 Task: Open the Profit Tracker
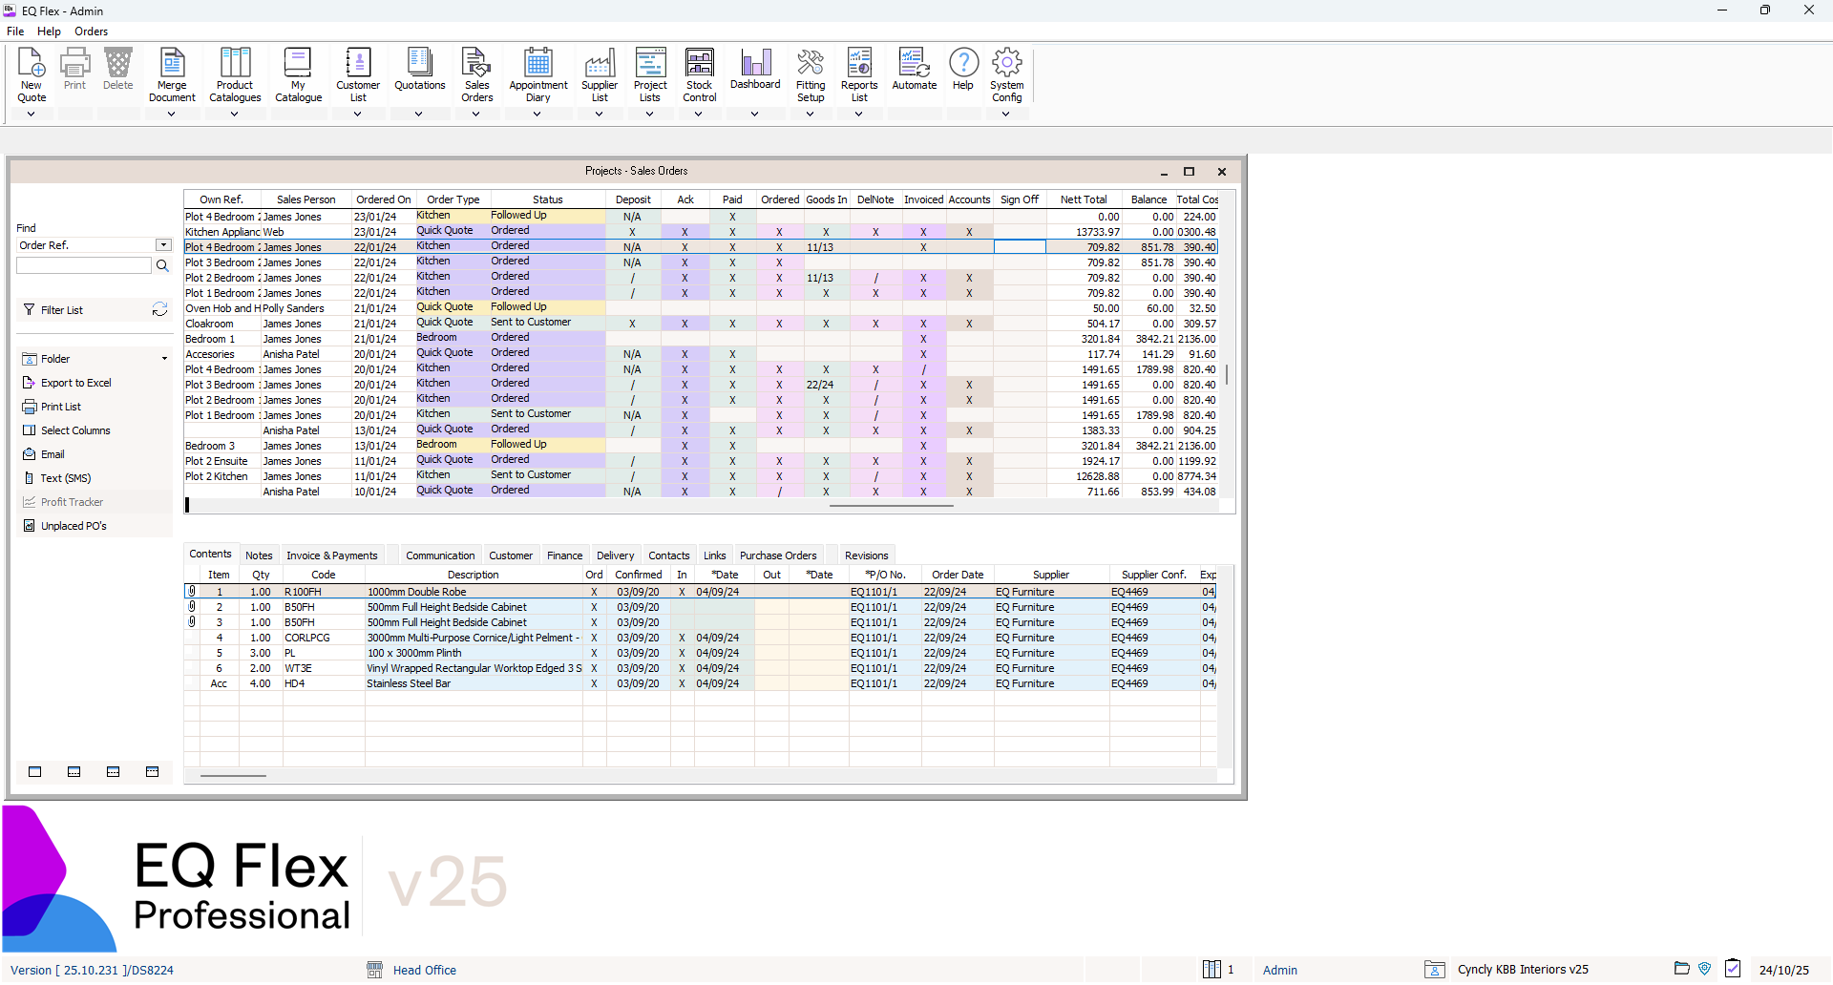pyautogui.click(x=72, y=501)
